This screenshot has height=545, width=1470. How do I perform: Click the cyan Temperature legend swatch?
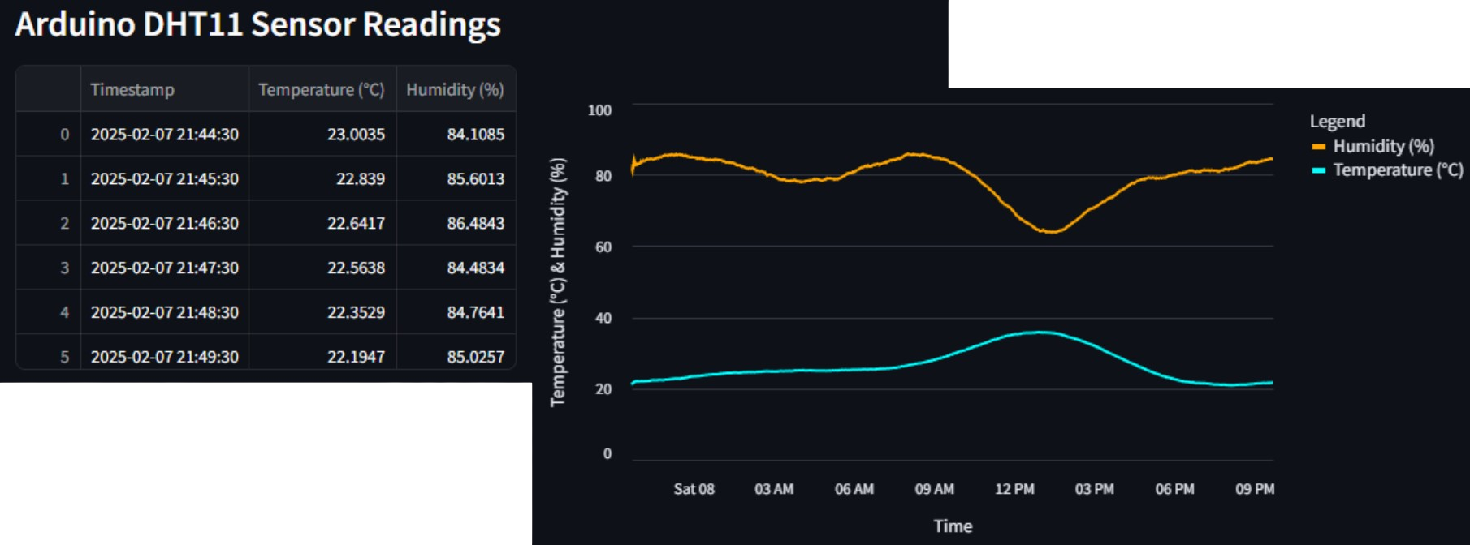pos(1319,170)
